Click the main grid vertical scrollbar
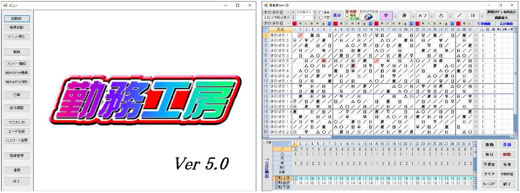520x193 pixels. pyautogui.click(x=516, y=81)
